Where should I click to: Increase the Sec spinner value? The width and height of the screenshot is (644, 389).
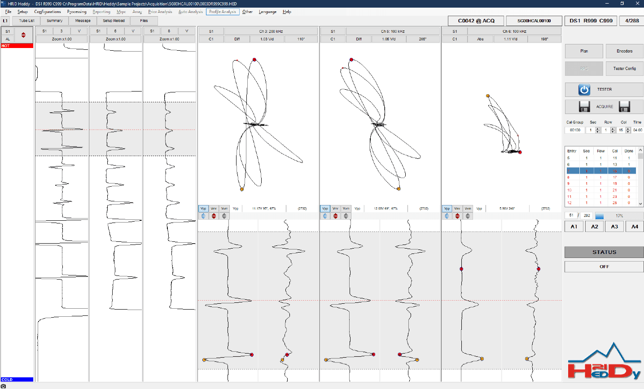tap(597, 129)
